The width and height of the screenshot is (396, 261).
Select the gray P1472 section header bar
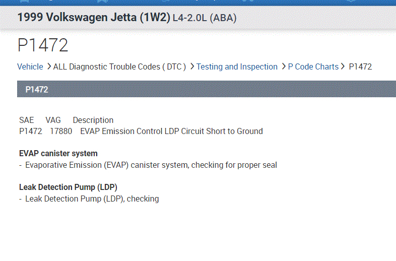(202, 89)
